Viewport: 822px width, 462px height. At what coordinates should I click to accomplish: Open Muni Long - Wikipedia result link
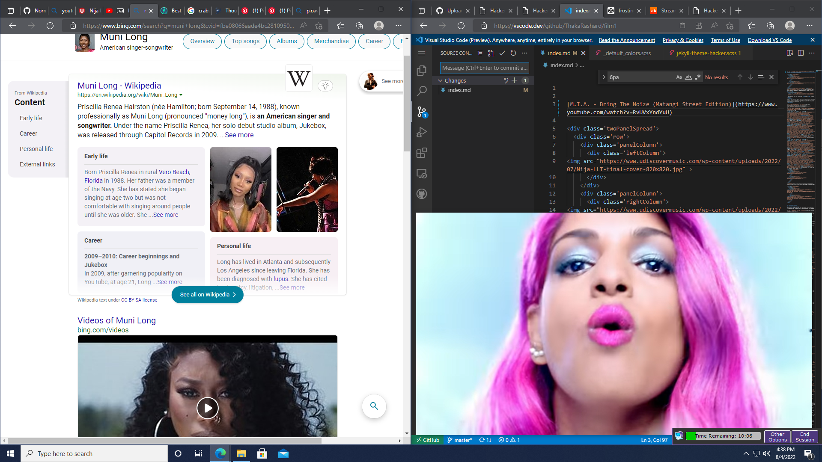[x=119, y=86]
